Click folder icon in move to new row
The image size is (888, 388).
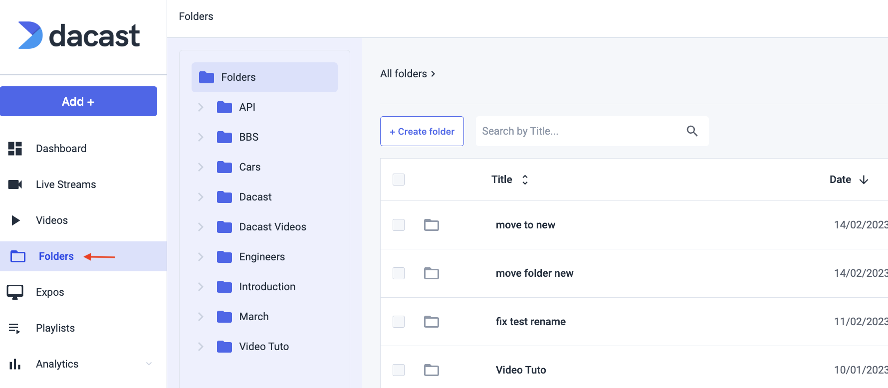(432, 225)
